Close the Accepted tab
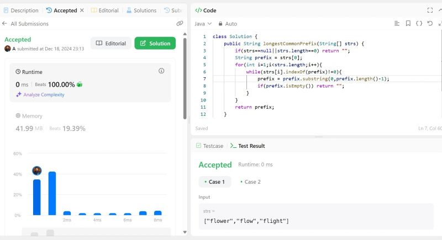 [x=82, y=10]
